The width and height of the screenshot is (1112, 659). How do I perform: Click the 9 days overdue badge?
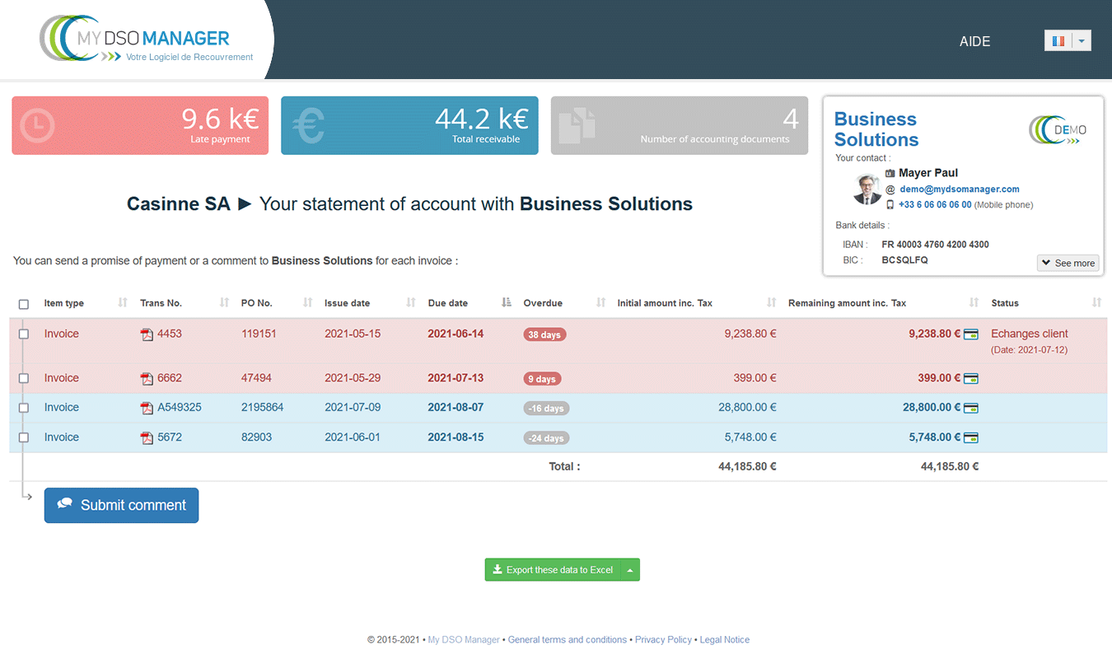point(542,380)
